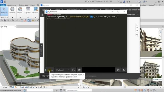Click the binoculars search icon in Revit title bar

[121, 2]
